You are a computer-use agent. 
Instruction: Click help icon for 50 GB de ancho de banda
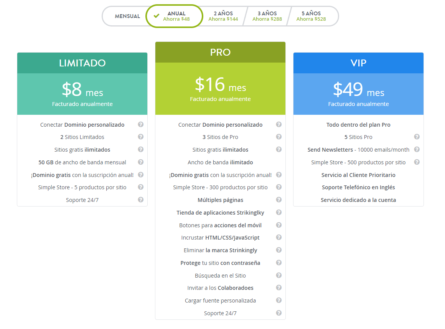140,162
